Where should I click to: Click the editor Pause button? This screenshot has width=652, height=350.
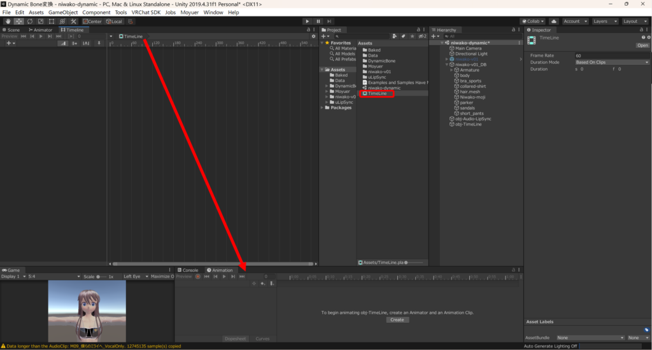pyautogui.click(x=318, y=21)
